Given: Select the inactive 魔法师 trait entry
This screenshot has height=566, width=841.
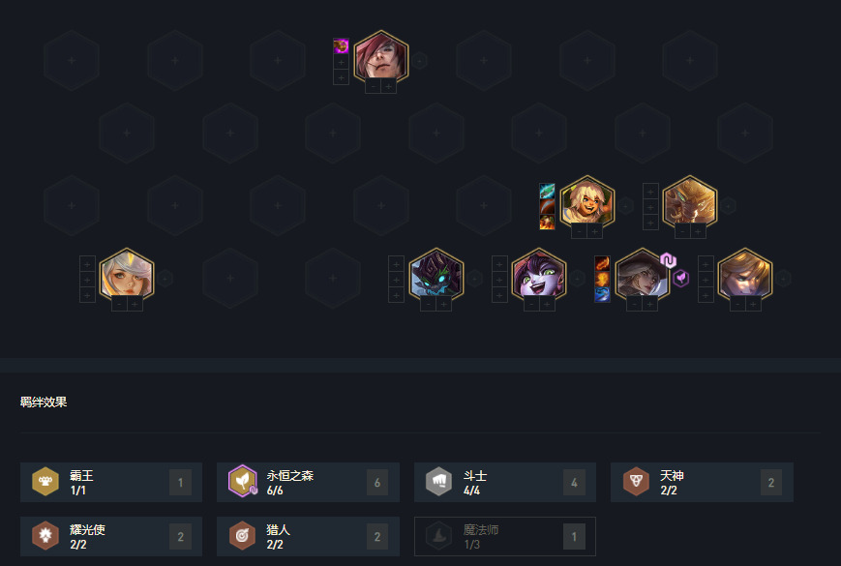Looking at the screenshot, I should click(x=505, y=536).
